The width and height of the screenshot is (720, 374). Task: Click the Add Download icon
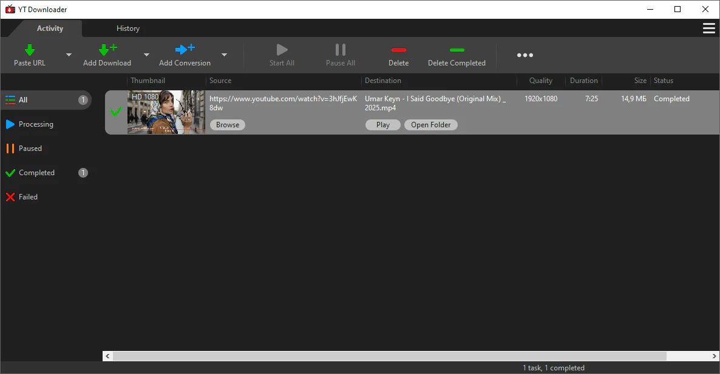[107, 50]
